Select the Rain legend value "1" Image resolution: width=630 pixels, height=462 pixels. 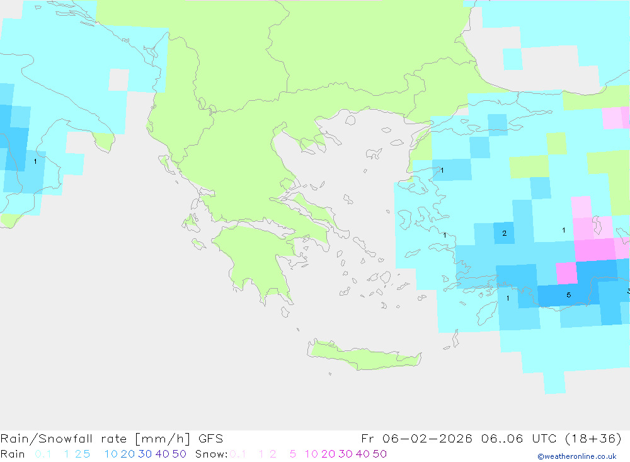coord(67,454)
